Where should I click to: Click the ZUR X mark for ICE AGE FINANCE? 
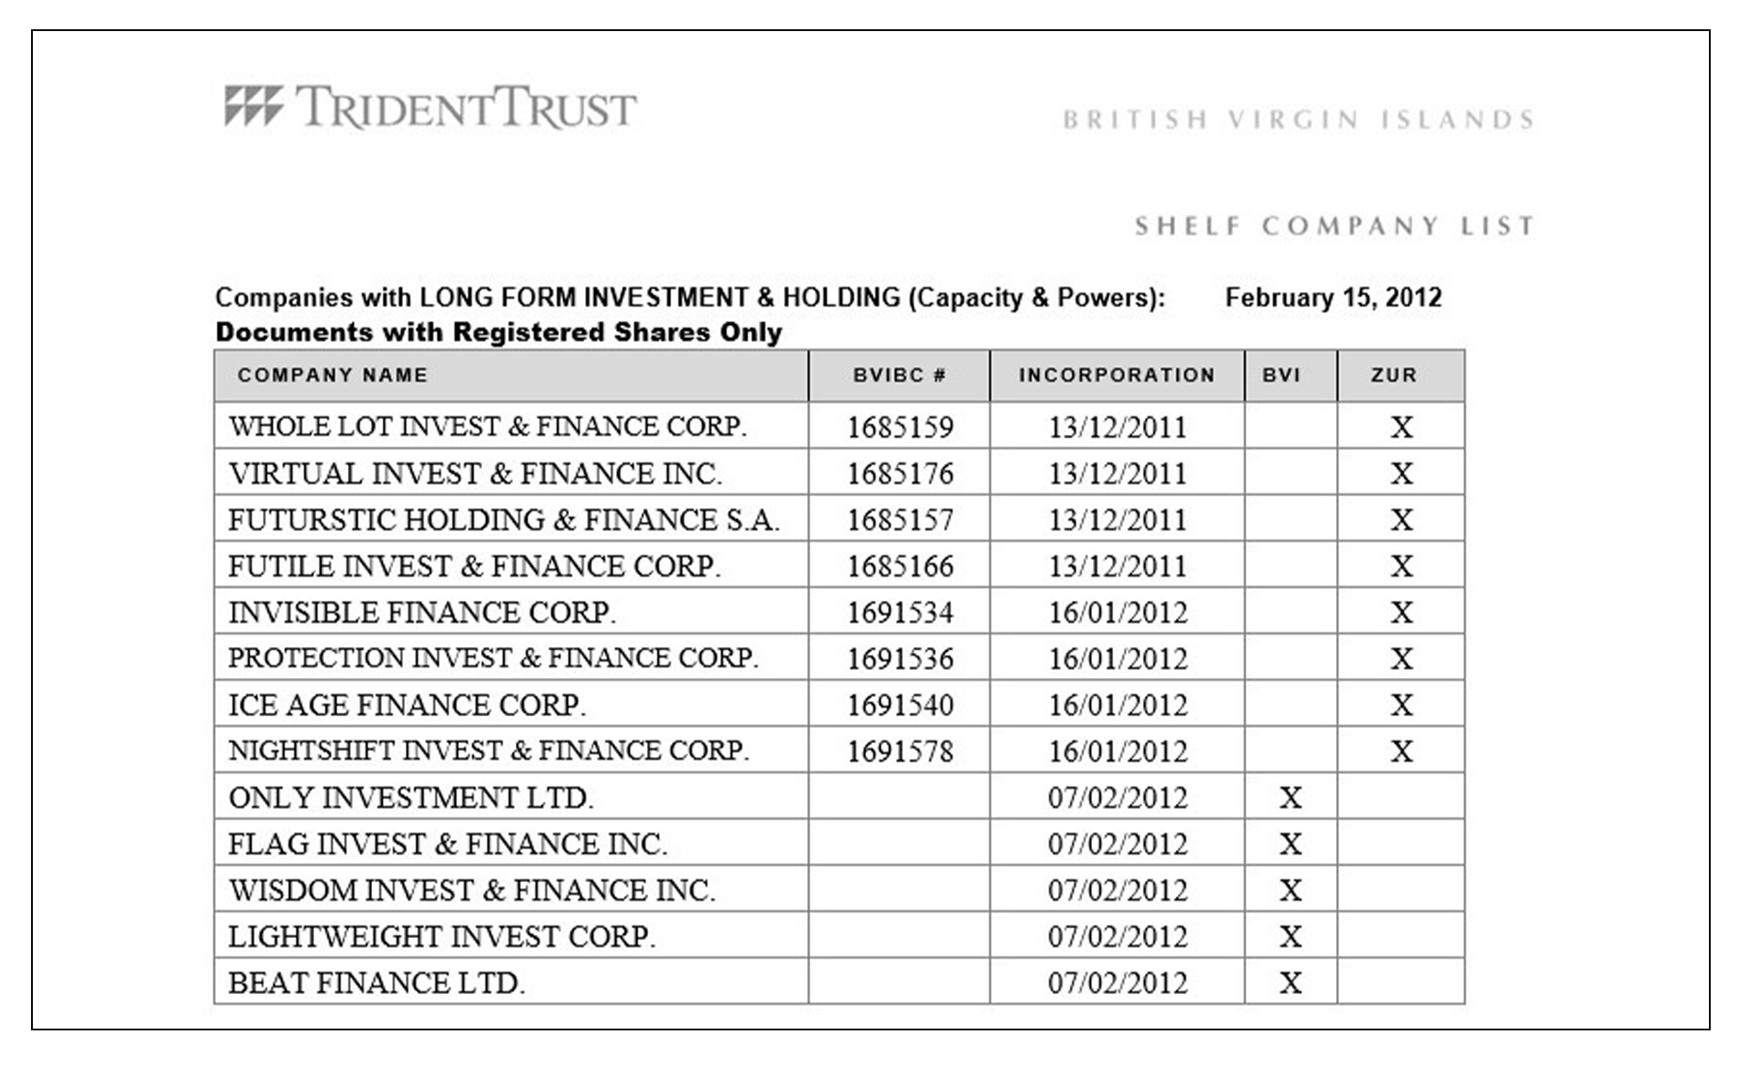(1402, 705)
